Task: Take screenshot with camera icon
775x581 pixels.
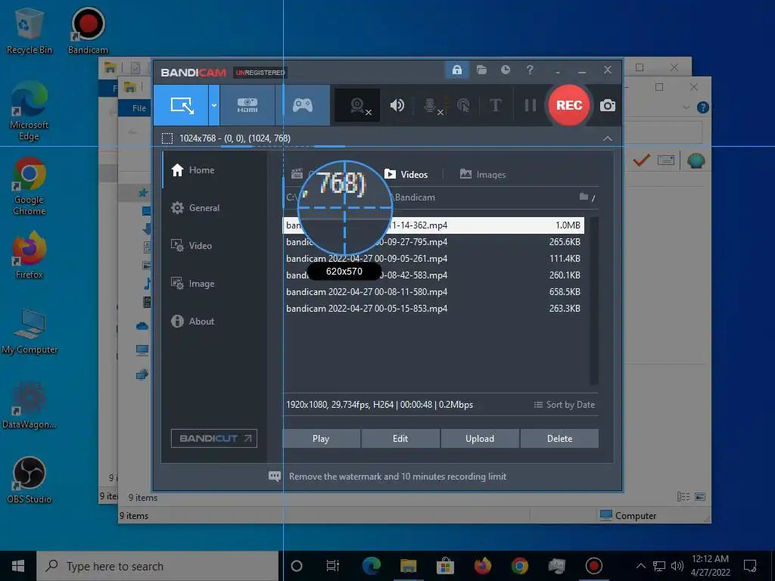Action: pyautogui.click(x=608, y=105)
